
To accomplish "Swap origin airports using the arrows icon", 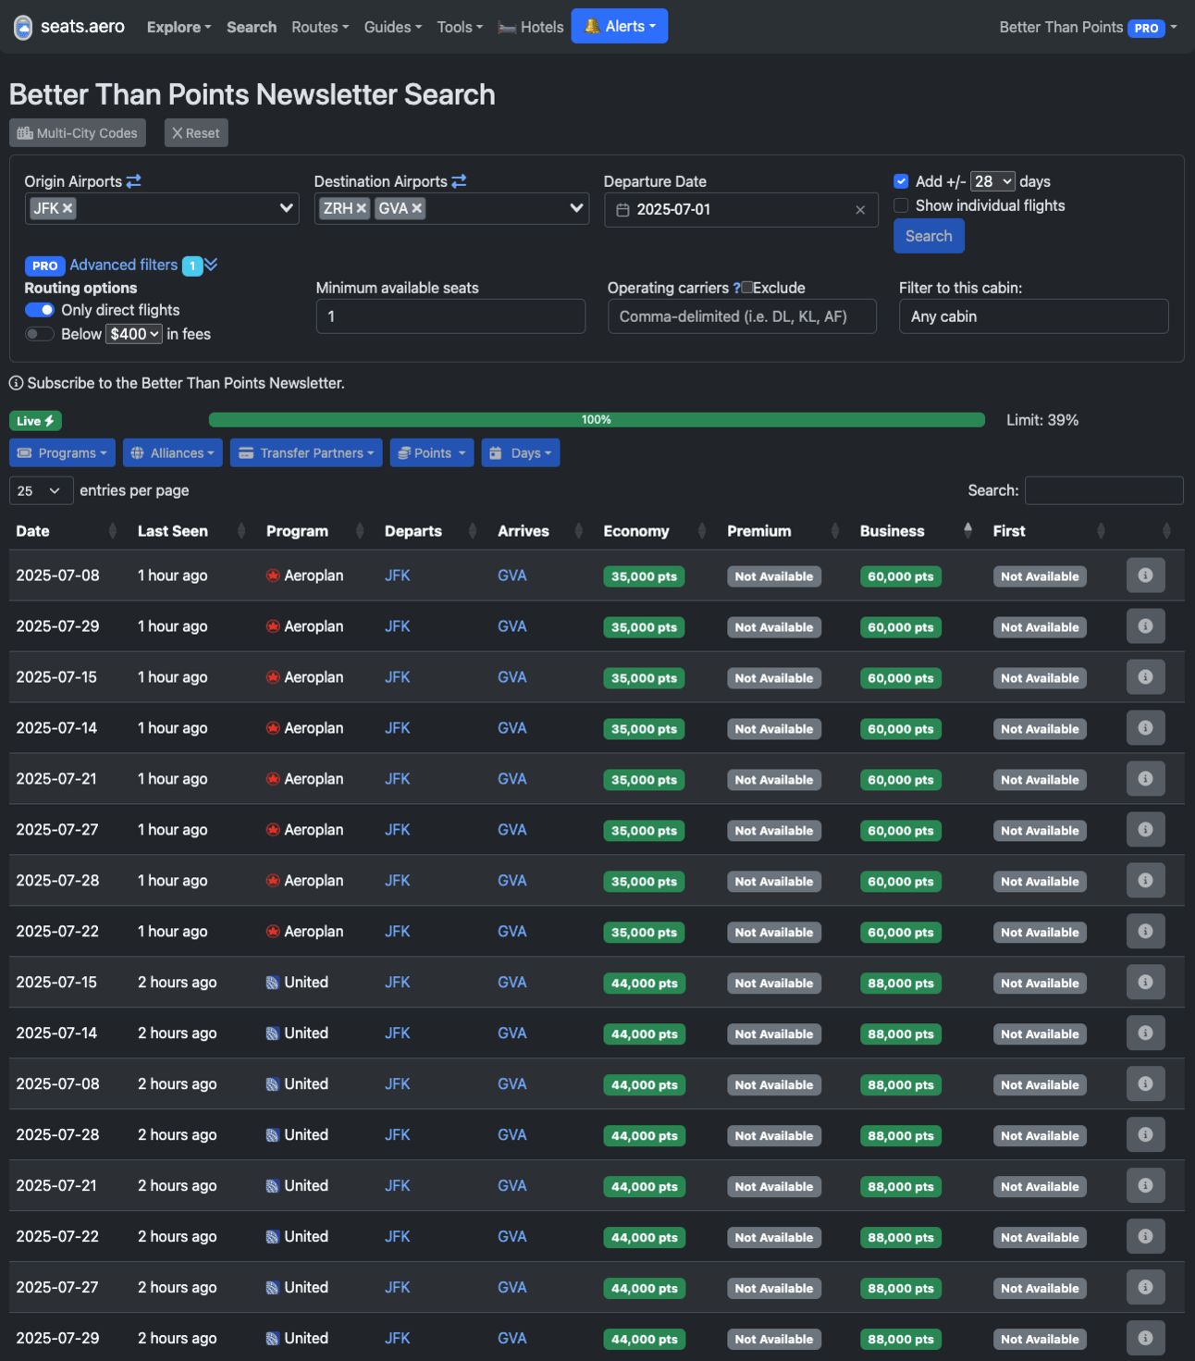I will coord(134,181).
